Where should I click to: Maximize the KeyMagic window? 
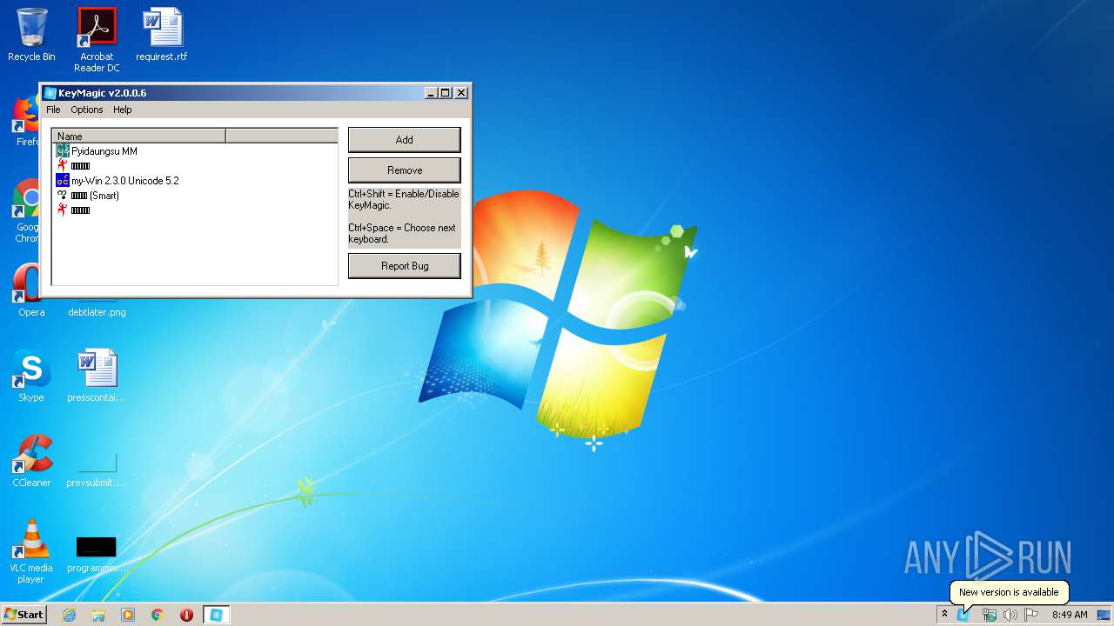click(x=446, y=93)
